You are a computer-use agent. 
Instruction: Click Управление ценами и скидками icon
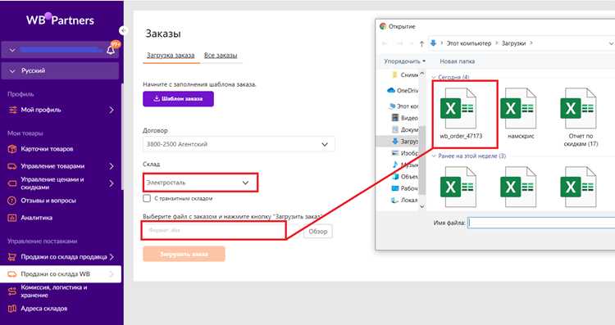point(12,183)
